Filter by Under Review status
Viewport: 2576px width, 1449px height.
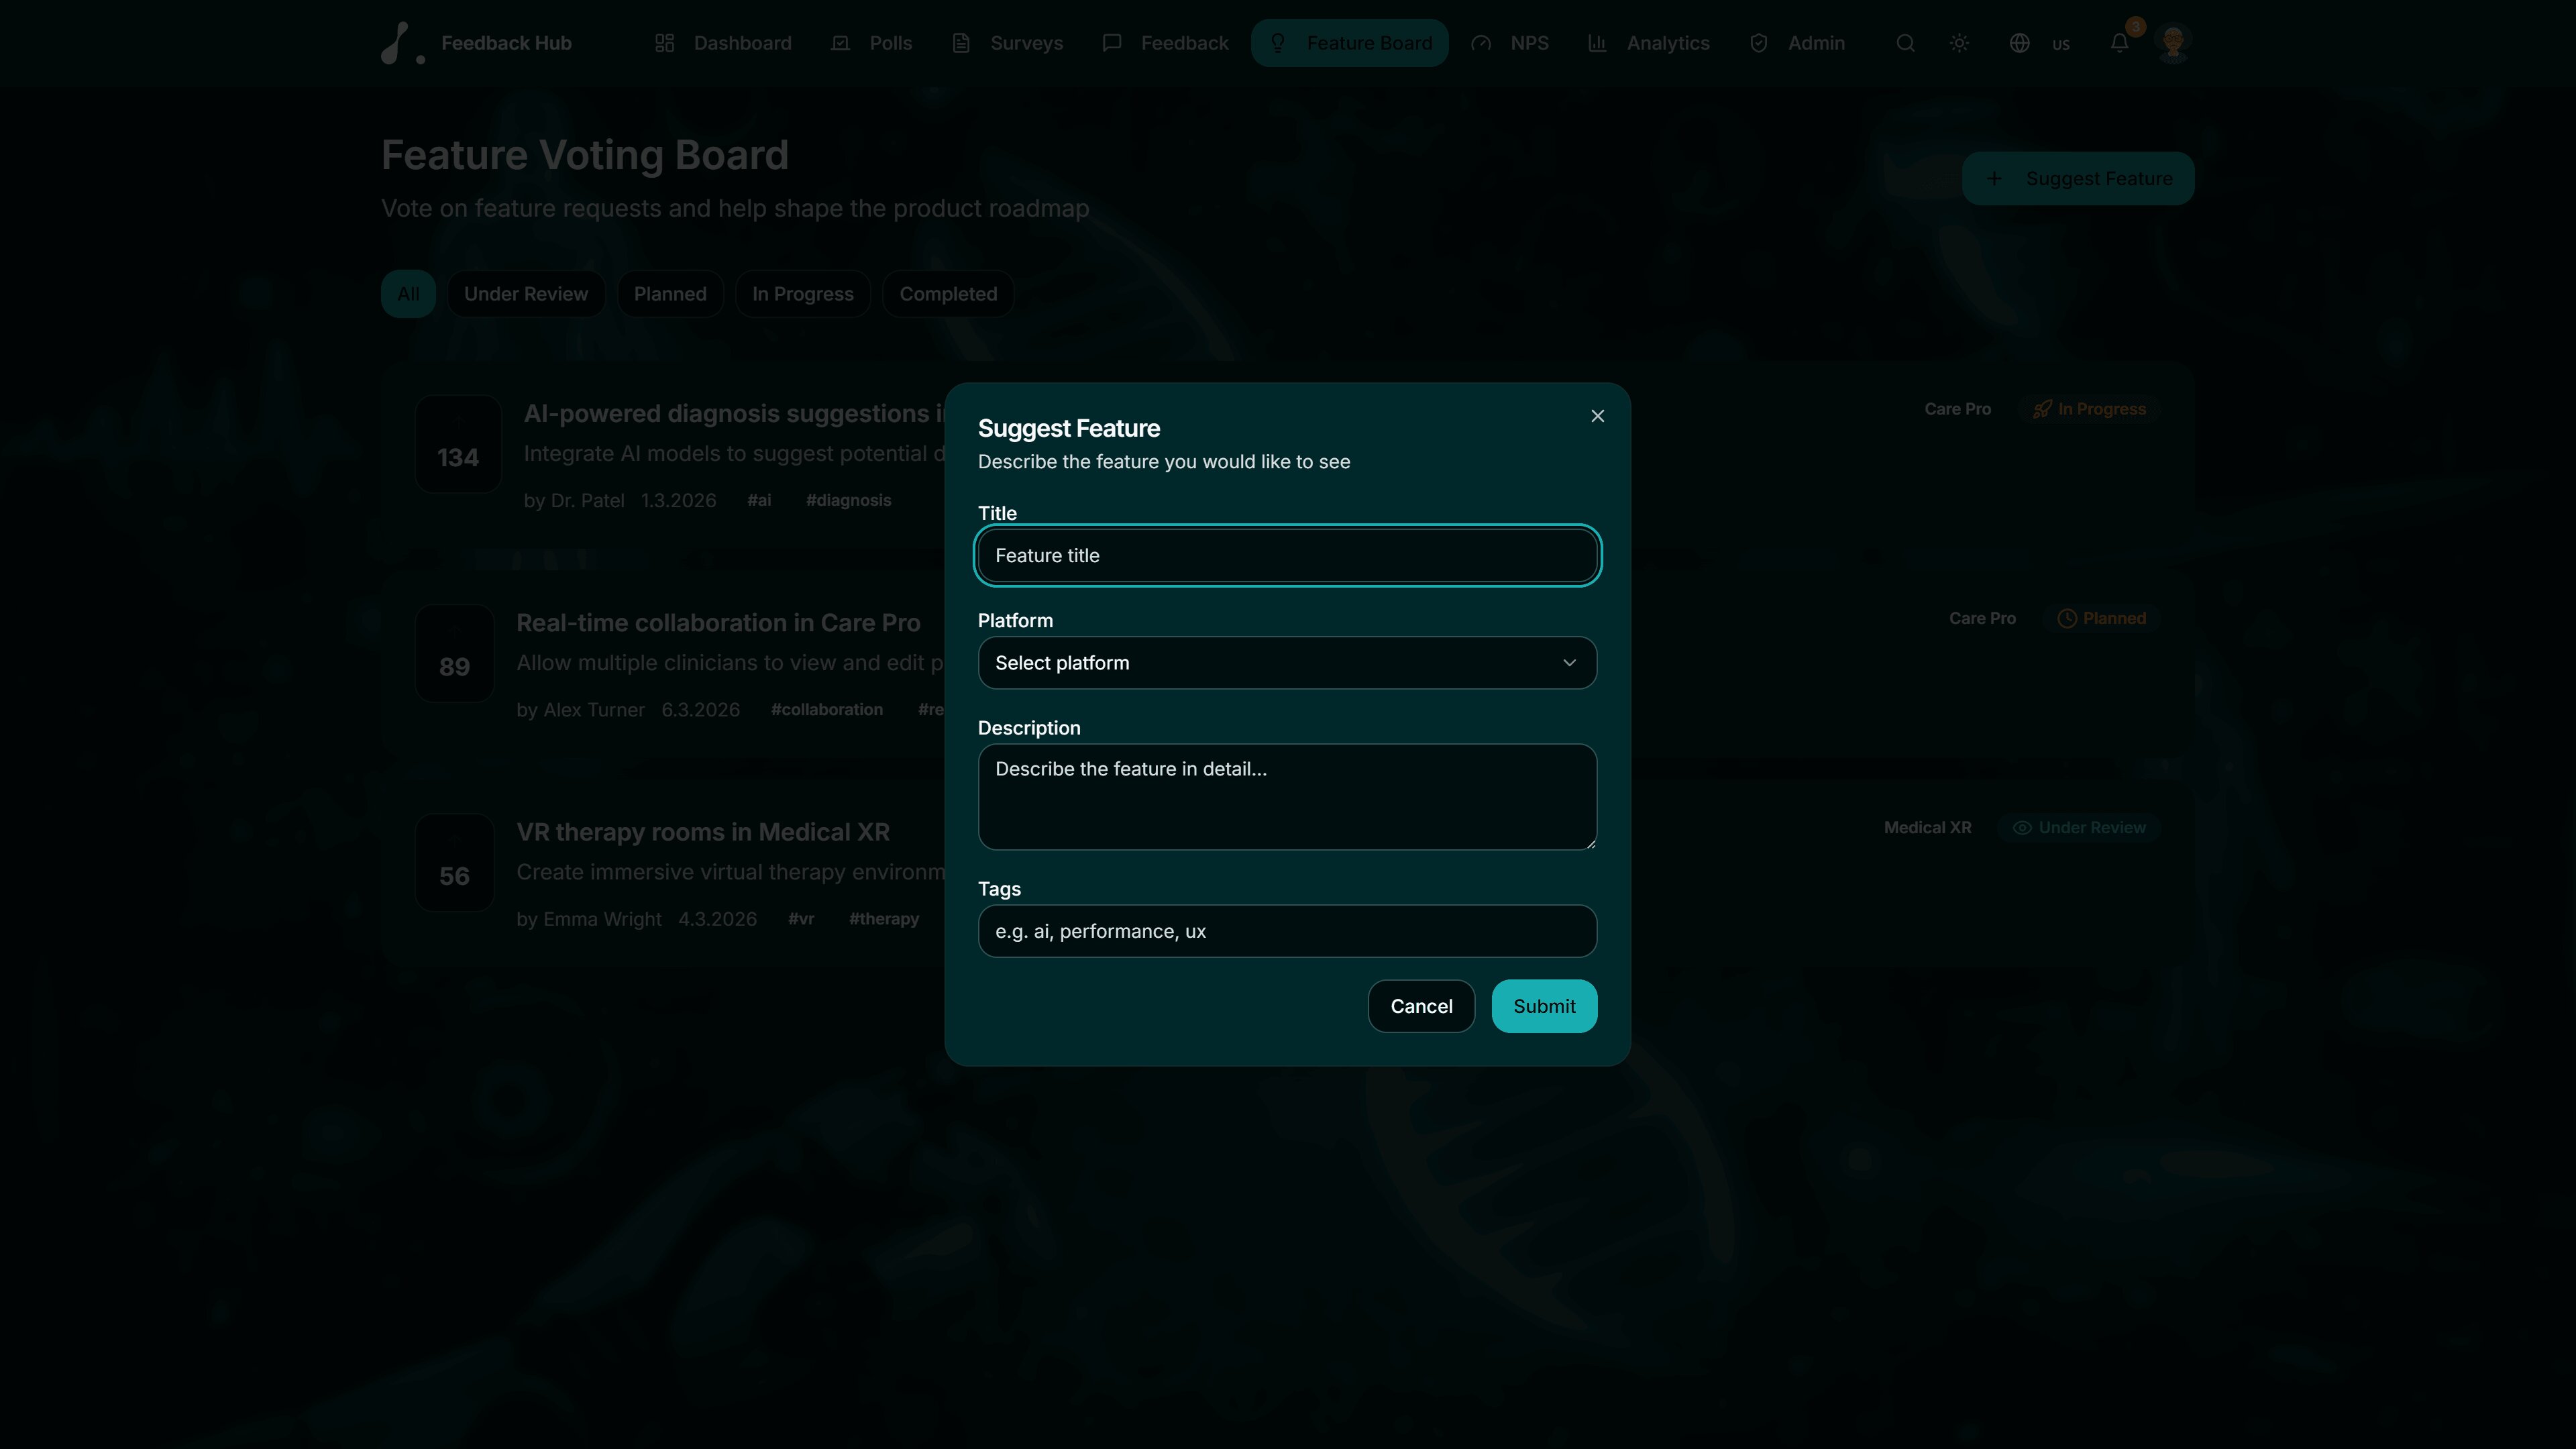pyautogui.click(x=526, y=294)
